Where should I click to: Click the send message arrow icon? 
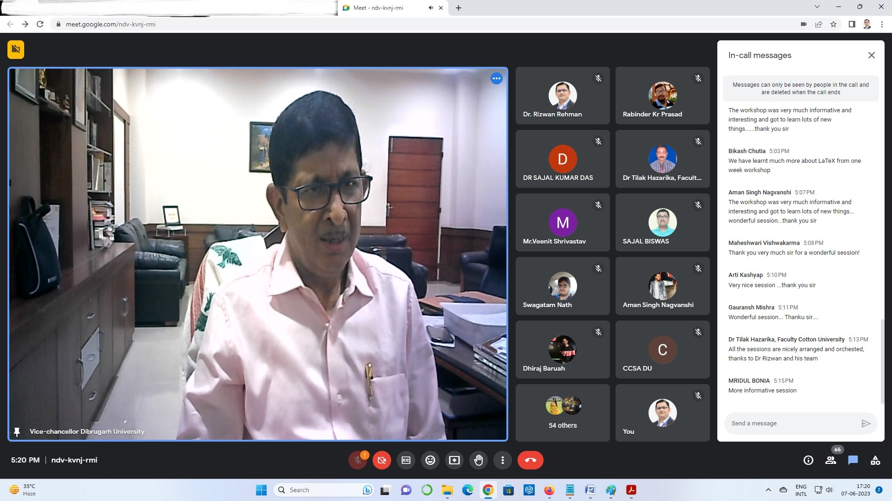pos(866,423)
